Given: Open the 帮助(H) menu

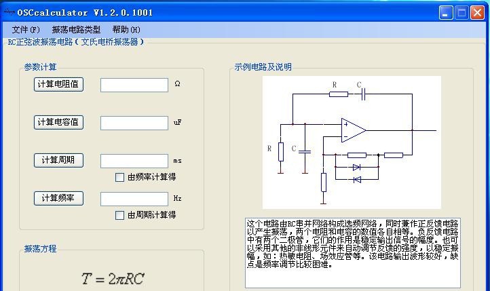Looking at the screenshot, I should (x=126, y=30).
